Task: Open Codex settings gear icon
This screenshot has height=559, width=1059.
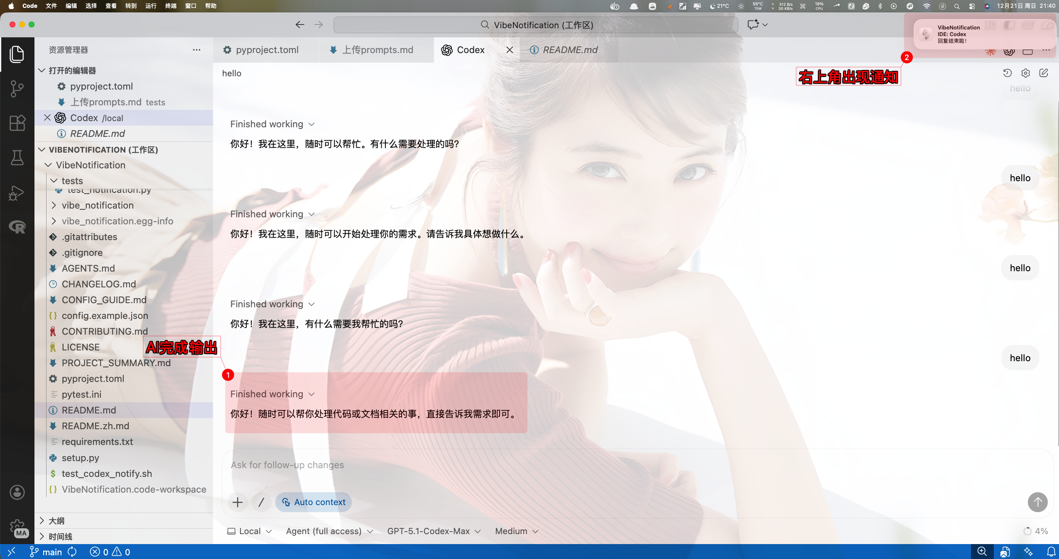Action: (x=1025, y=73)
